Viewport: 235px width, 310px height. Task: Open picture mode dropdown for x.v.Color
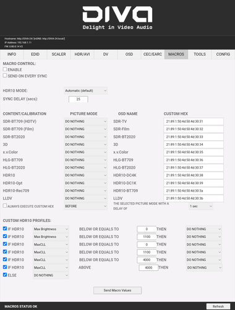pyautogui.click(x=85, y=152)
